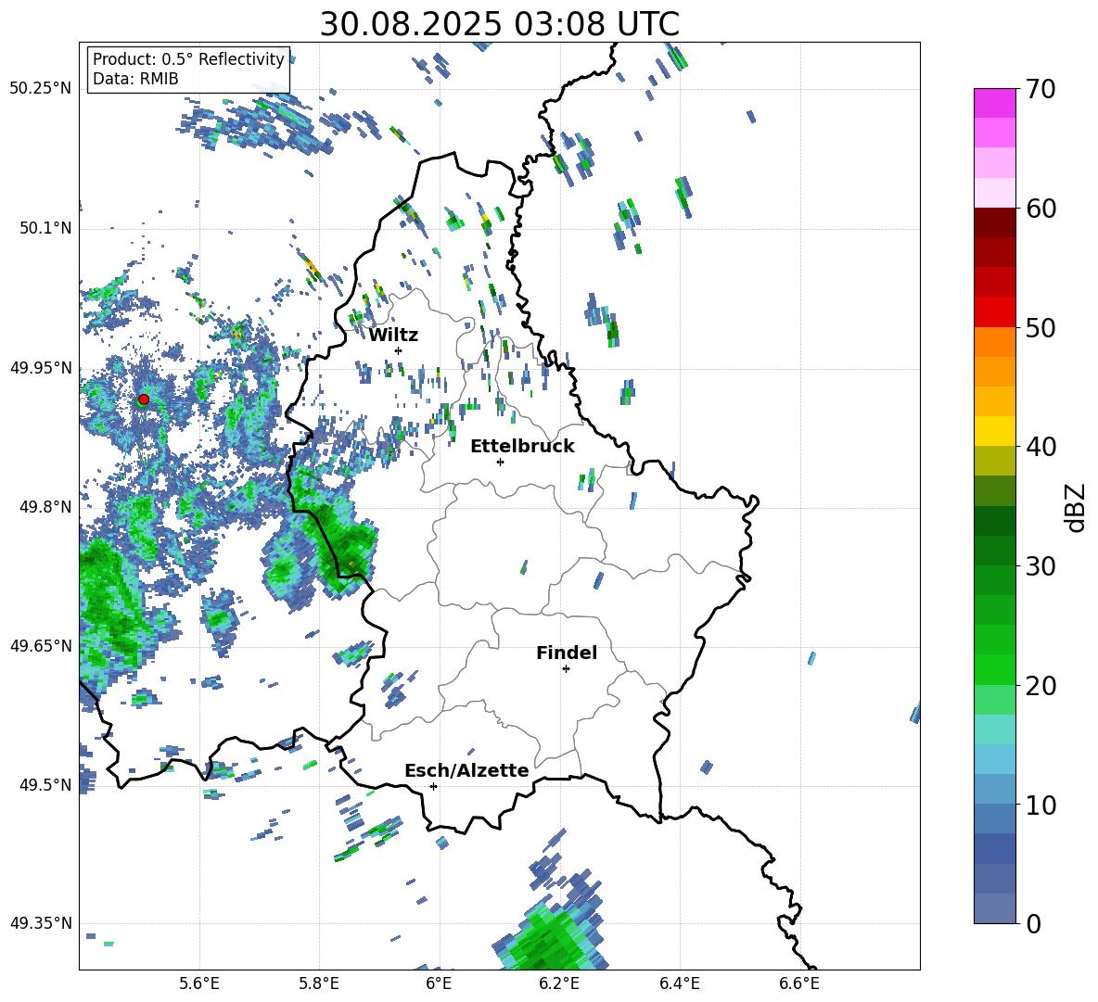This screenshot has height=1002, width=1098.
Task: Click the colorbar 50 tick label
Action: coord(1041,328)
